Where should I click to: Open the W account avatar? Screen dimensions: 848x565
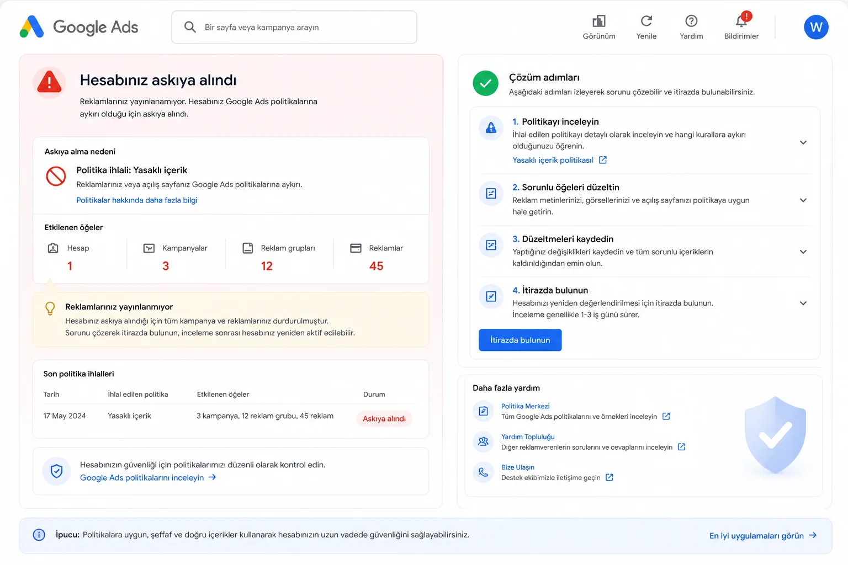(816, 27)
